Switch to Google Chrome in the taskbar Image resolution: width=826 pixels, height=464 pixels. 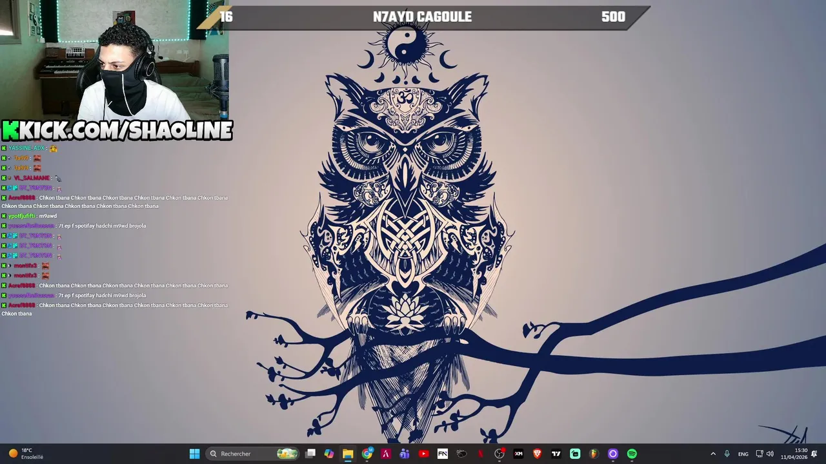pos(367,454)
